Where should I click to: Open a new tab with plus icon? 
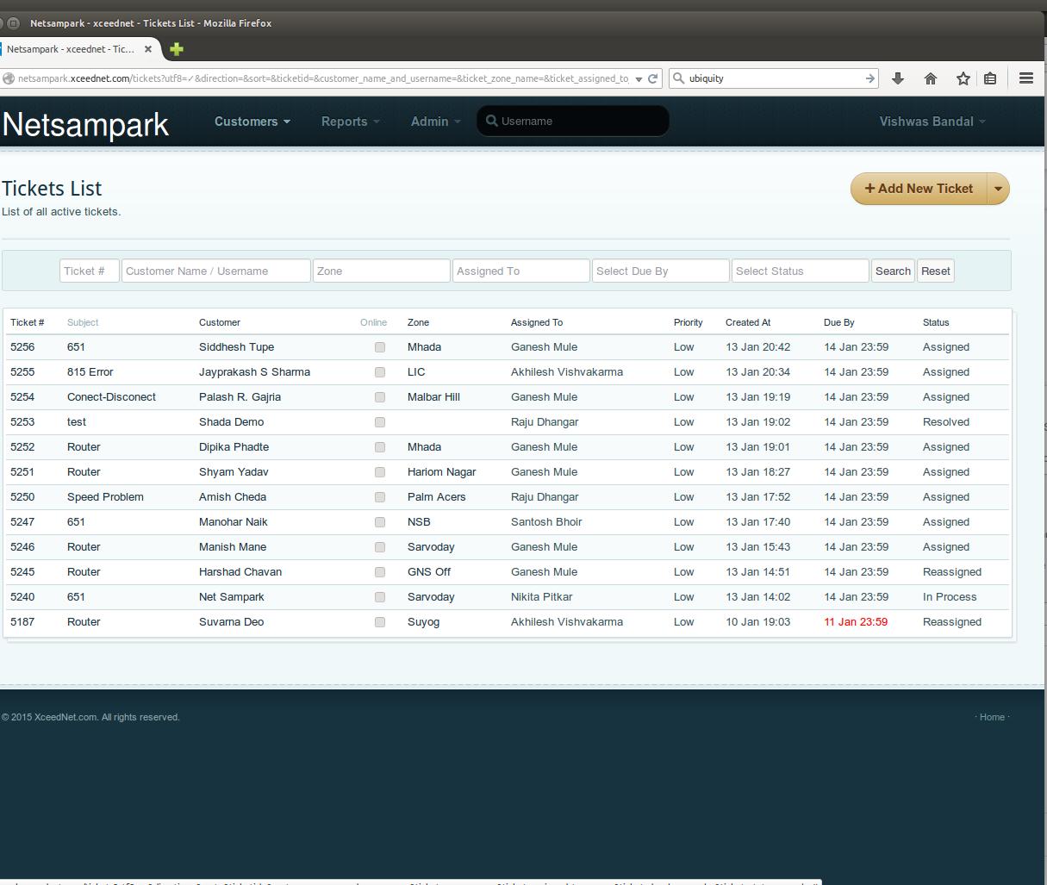[x=177, y=49]
